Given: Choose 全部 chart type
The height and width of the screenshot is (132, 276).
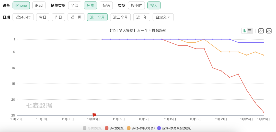Looking at the screenshot, I should tap(75, 5).
